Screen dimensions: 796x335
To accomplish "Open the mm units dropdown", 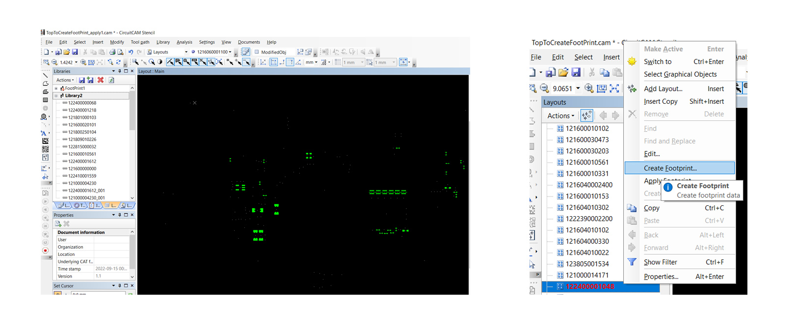I will point(312,62).
